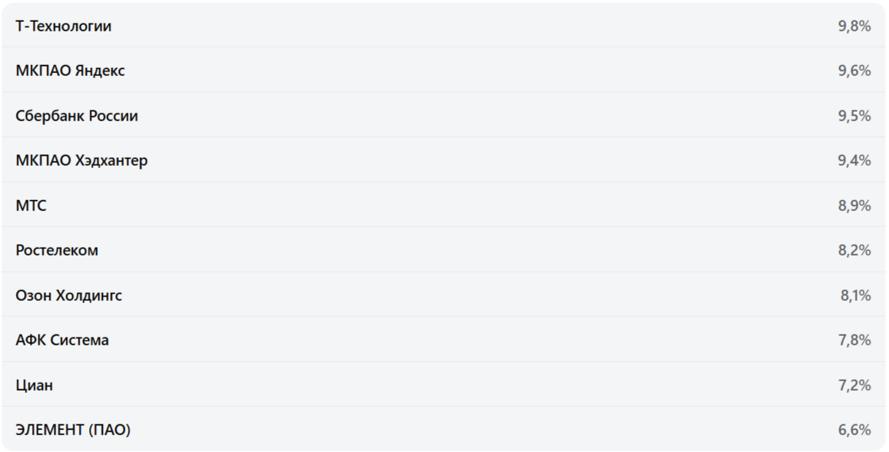Select the АФК Система label

(x=62, y=340)
